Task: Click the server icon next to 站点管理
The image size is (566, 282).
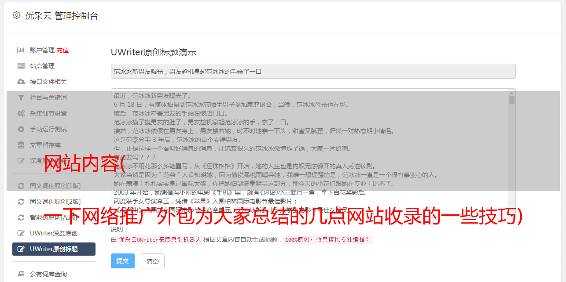Action: click(21, 66)
